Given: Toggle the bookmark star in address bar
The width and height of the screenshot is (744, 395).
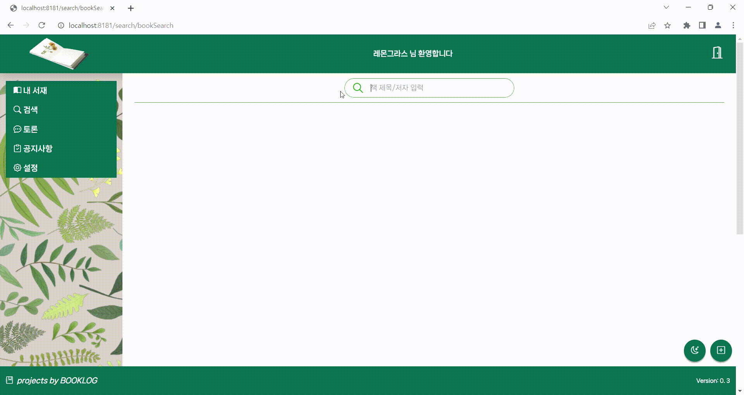Looking at the screenshot, I should [x=667, y=25].
